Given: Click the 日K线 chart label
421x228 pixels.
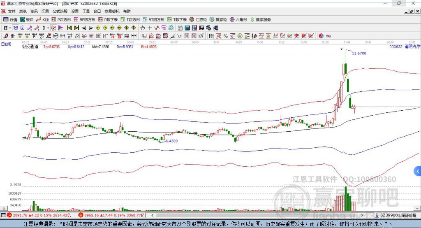Looking at the screenshot, I should coord(6,44).
